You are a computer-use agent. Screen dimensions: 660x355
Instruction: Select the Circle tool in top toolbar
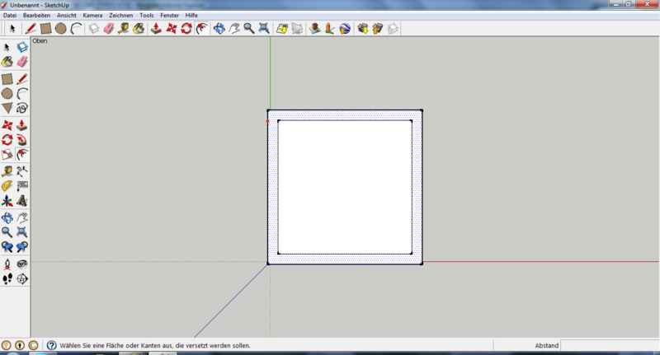(61, 28)
